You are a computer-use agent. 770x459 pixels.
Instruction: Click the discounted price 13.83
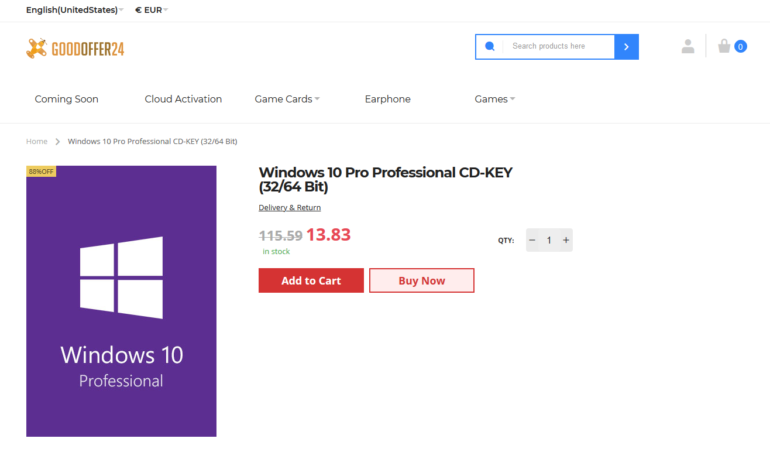[x=328, y=235]
